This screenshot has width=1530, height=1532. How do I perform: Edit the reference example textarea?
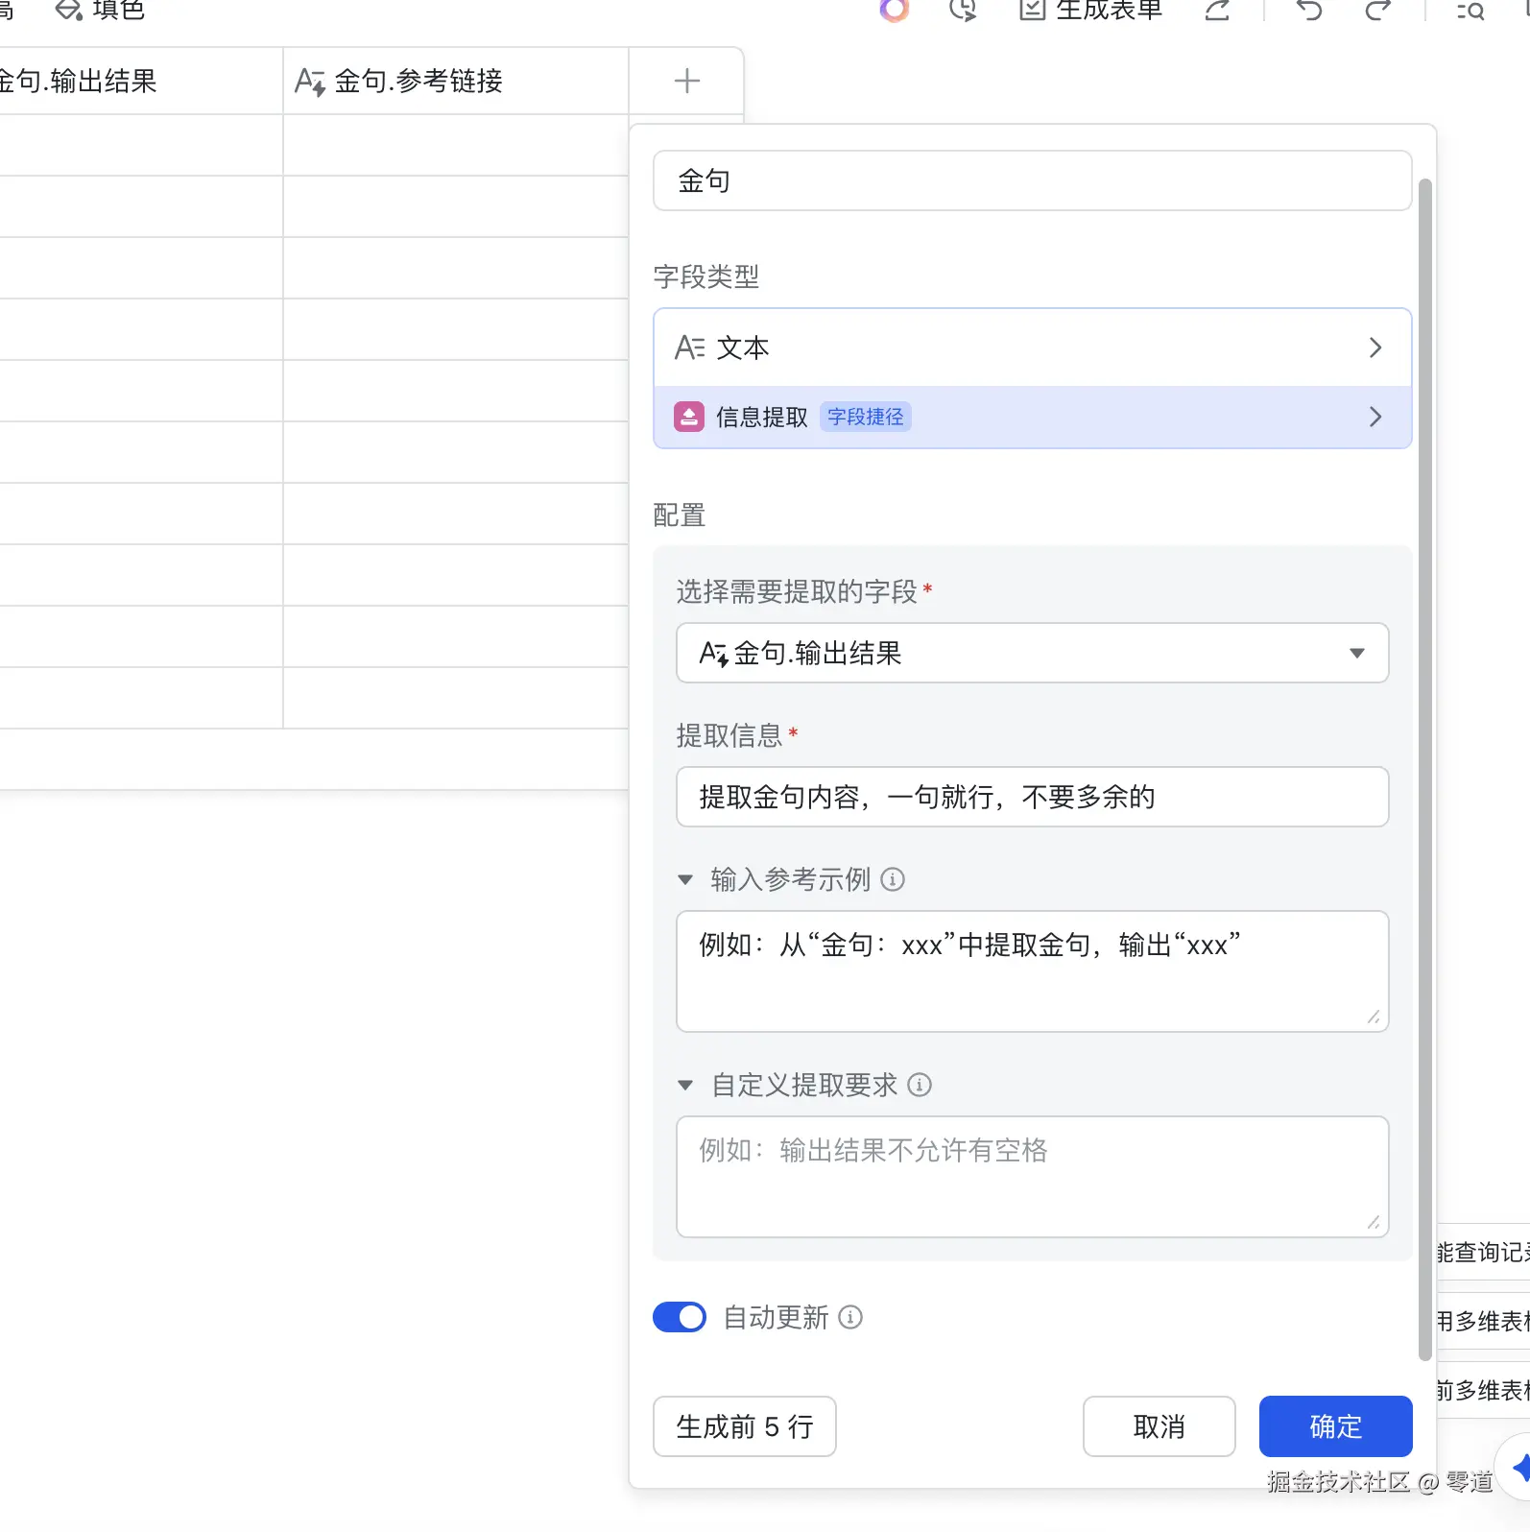[x=1032, y=971]
